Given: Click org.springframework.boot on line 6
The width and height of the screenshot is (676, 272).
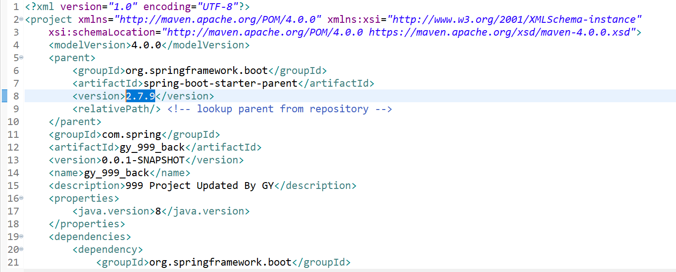Looking at the screenshot, I should tap(196, 71).
